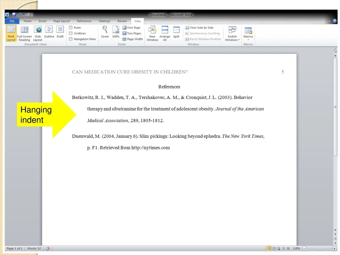Click the Save icon in Quick Access toolbar
This screenshot has width=340, height=255.
click(14, 15)
